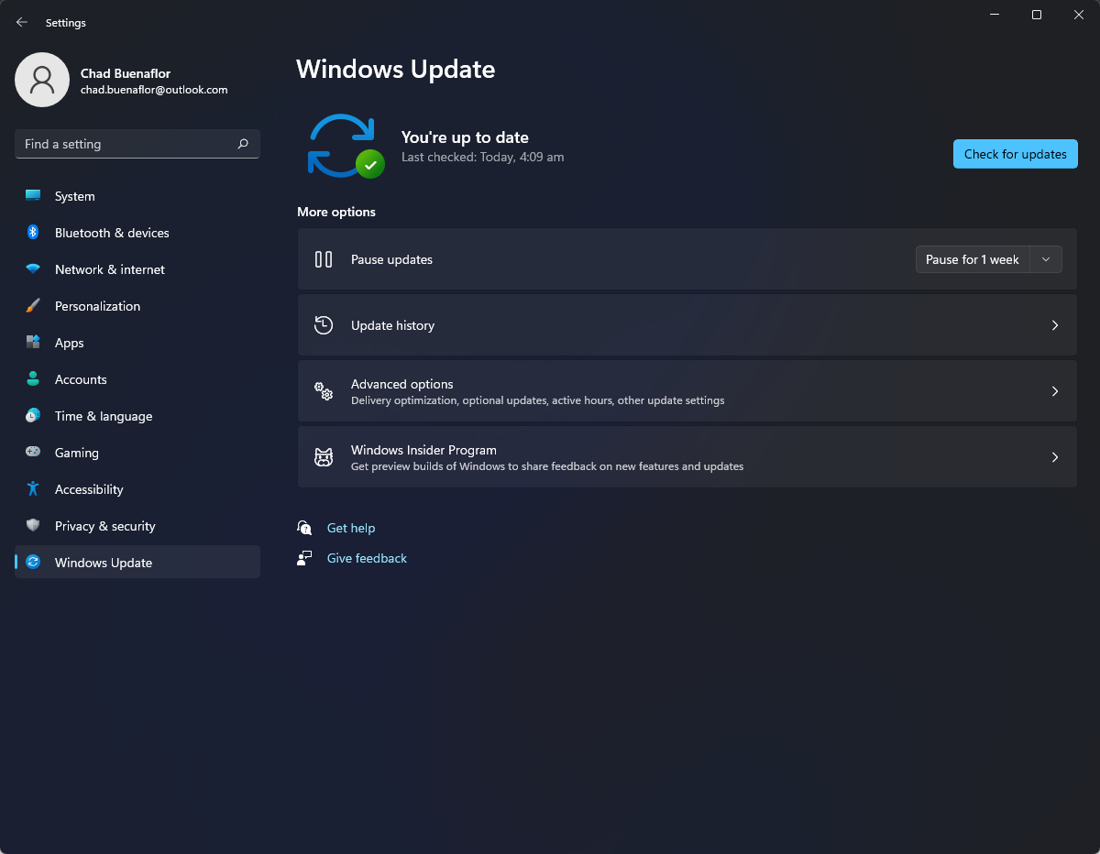The image size is (1100, 854).
Task: Click the Pause updates label
Action: click(391, 259)
